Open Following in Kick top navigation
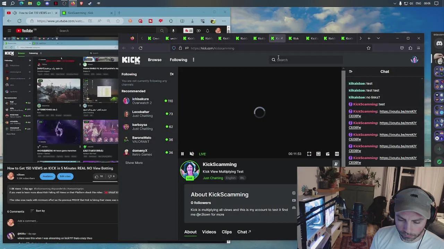 point(178,60)
